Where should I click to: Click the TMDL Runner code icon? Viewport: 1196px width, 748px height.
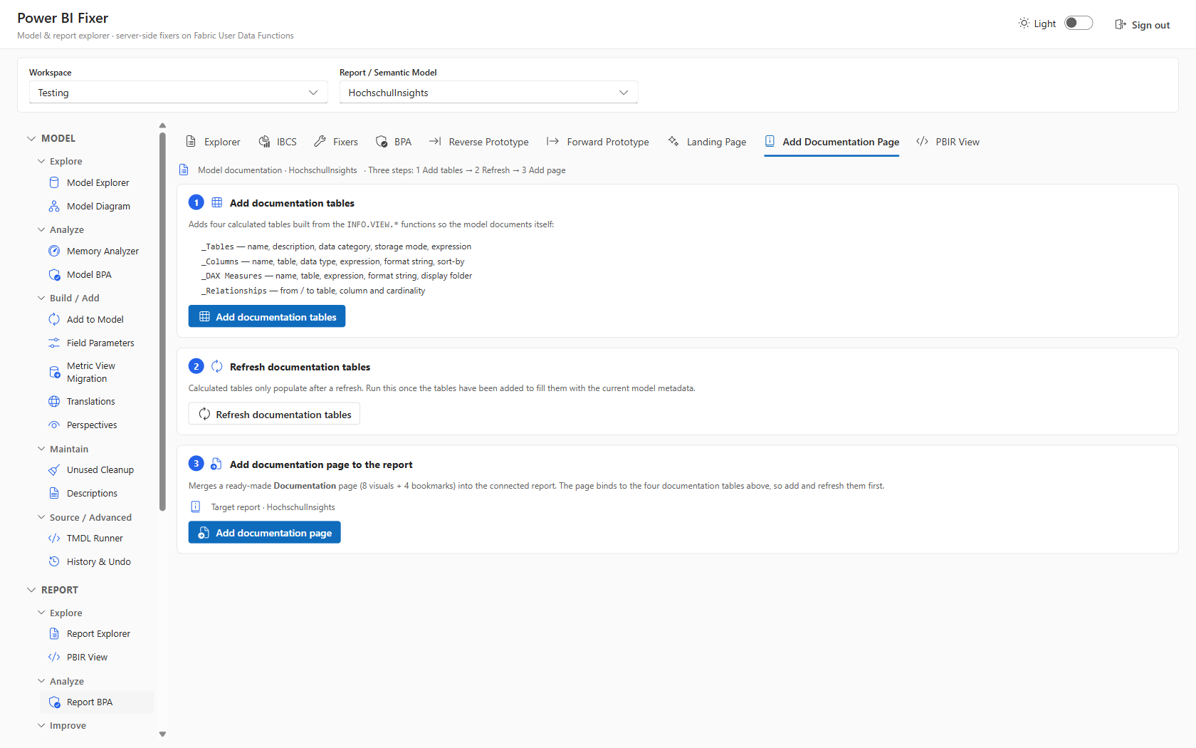[x=54, y=538]
